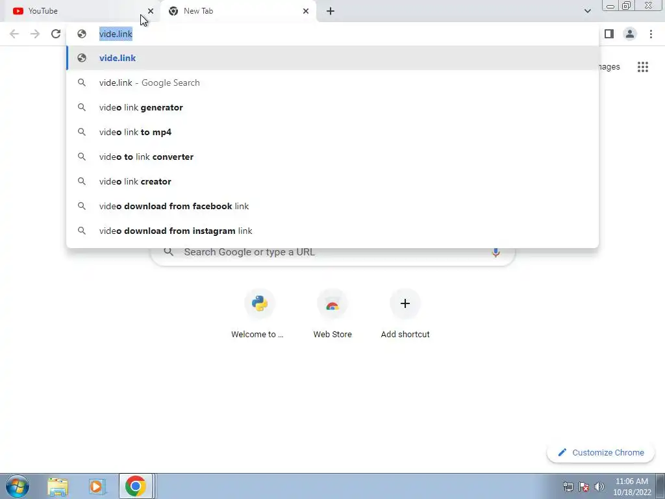The width and height of the screenshot is (665, 499).
Task: Select the vide.link URL suggestion
Action: [x=332, y=58]
